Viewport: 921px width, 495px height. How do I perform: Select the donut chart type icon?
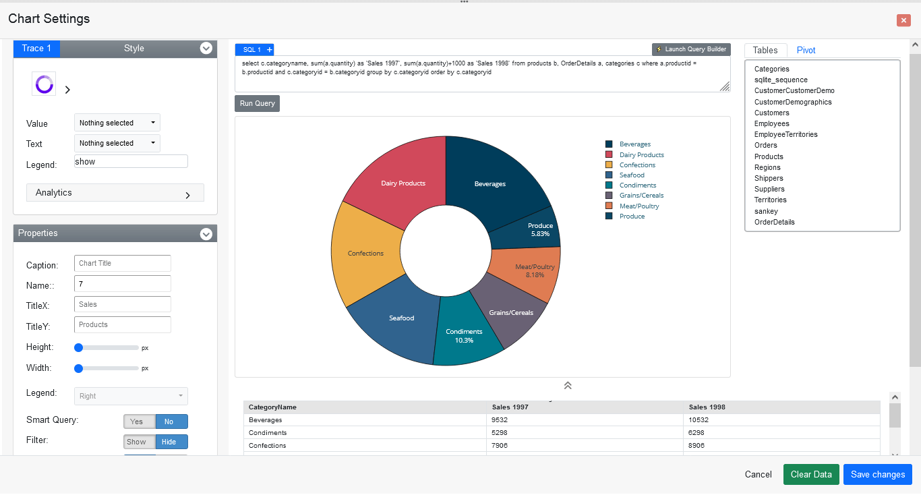(x=43, y=84)
